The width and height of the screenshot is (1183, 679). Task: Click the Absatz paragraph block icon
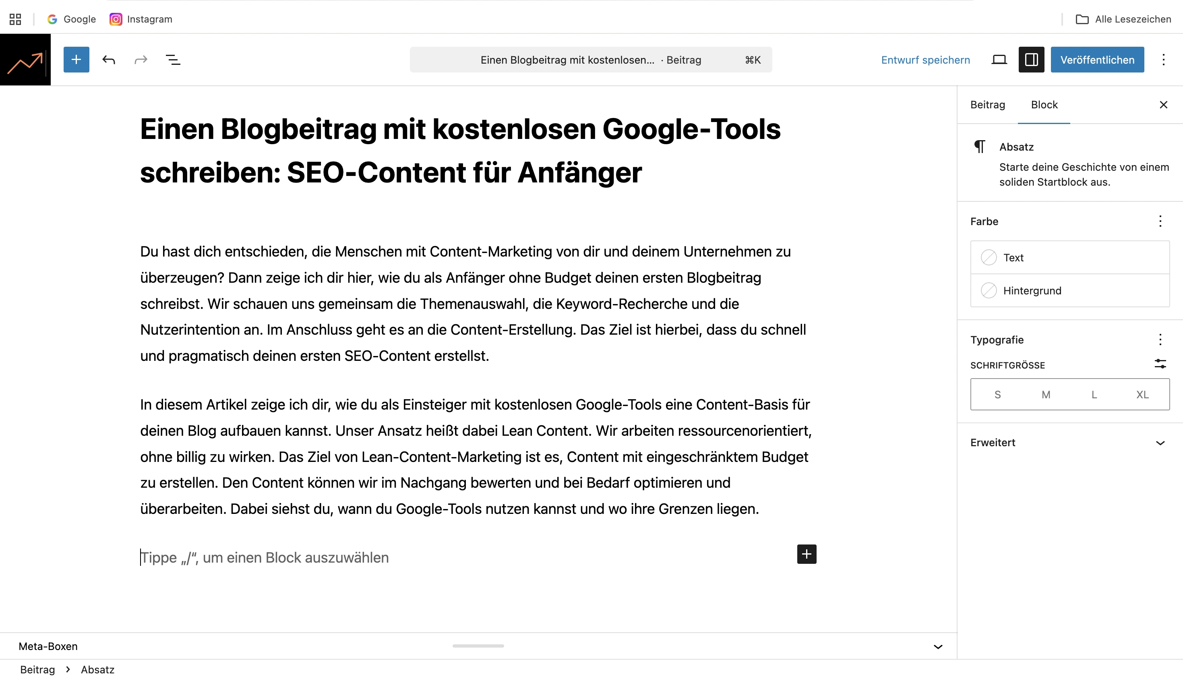tap(980, 147)
